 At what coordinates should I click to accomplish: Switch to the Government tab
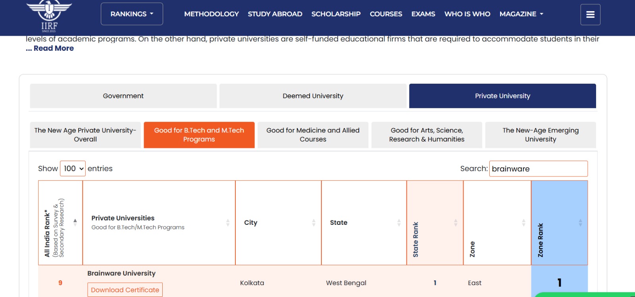pyautogui.click(x=123, y=96)
